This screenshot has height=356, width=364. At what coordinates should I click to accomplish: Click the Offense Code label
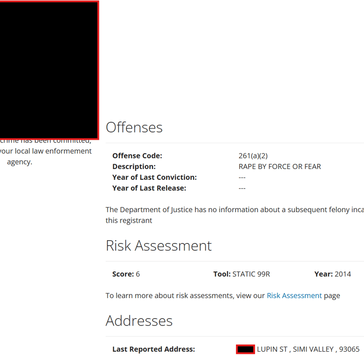coord(137,156)
